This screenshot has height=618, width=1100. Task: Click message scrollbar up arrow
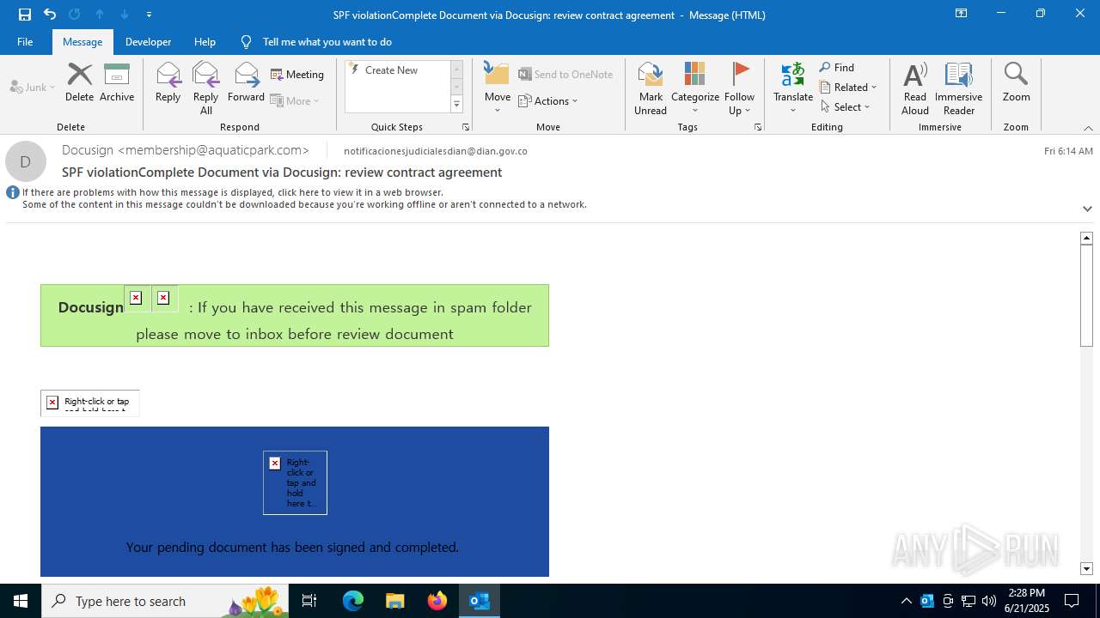click(x=1087, y=238)
